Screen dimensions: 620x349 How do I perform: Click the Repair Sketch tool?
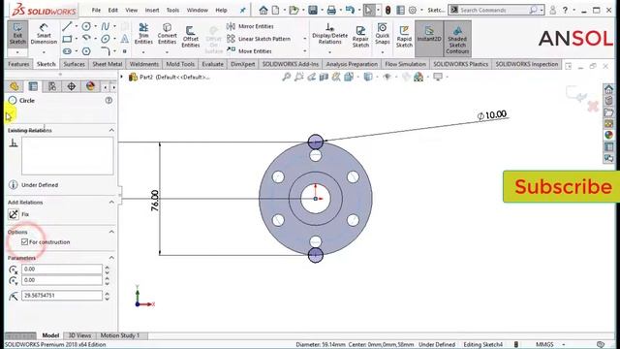click(360, 37)
